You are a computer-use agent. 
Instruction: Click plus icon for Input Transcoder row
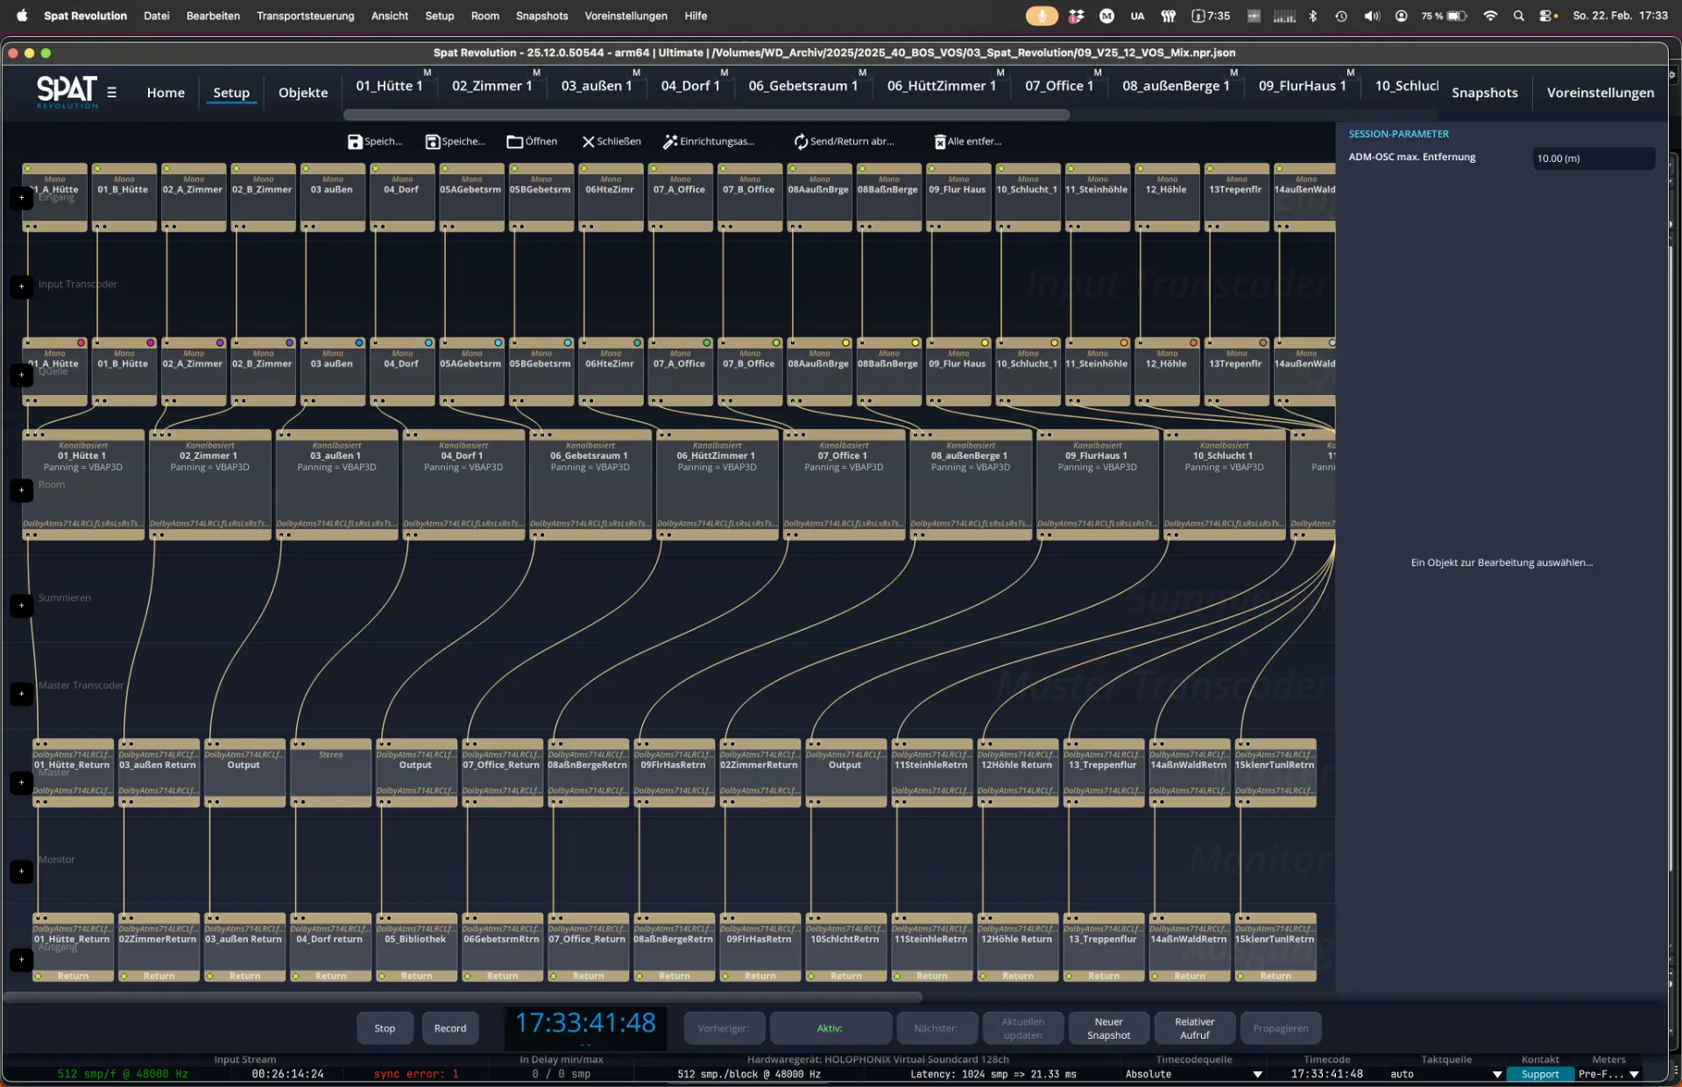click(22, 286)
